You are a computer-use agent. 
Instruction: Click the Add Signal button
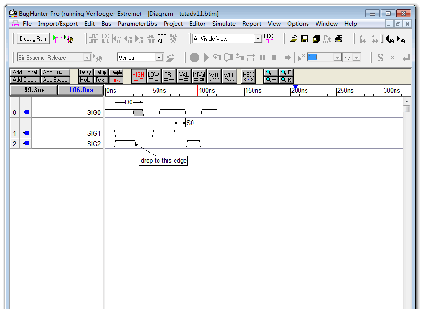[25, 72]
